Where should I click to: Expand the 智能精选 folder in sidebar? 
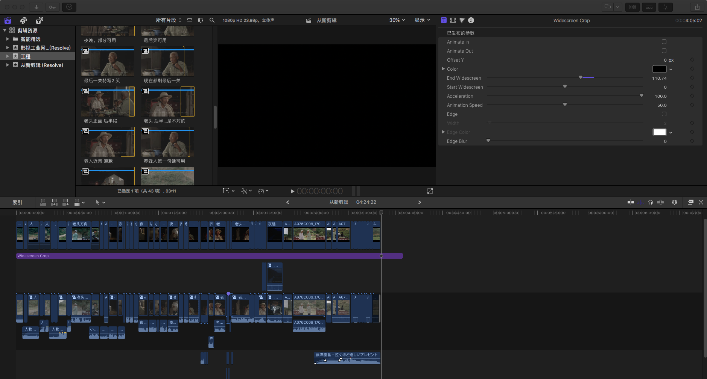[8, 39]
